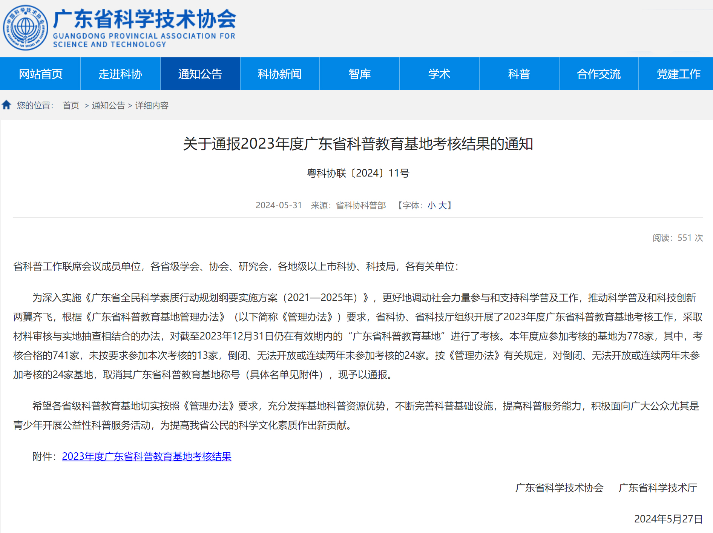The width and height of the screenshot is (713, 533).
Task: Set font size to large (大)
Action: click(442, 206)
